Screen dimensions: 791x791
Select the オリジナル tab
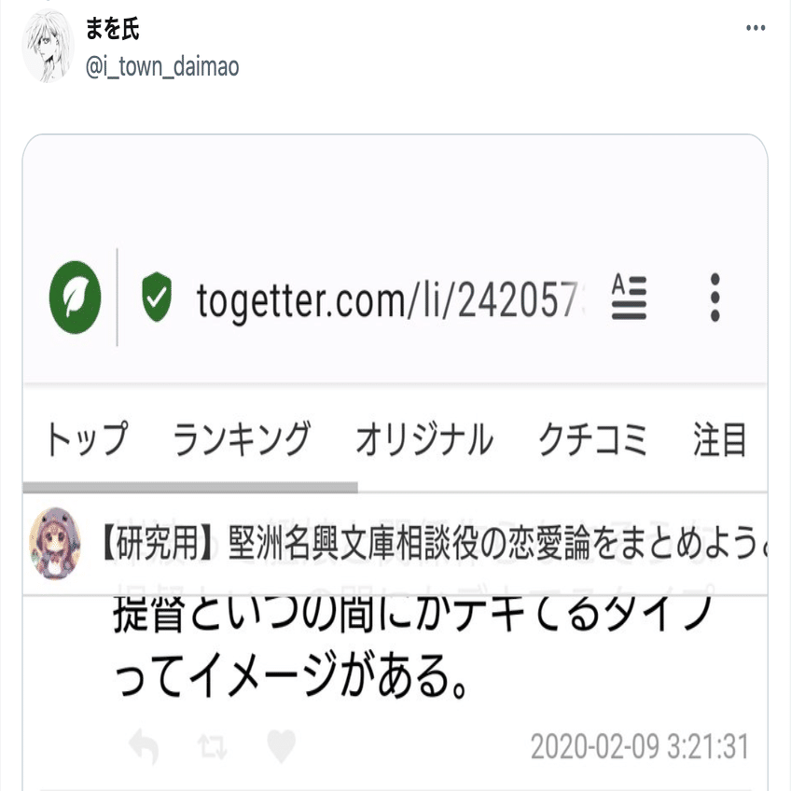point(424,439)
